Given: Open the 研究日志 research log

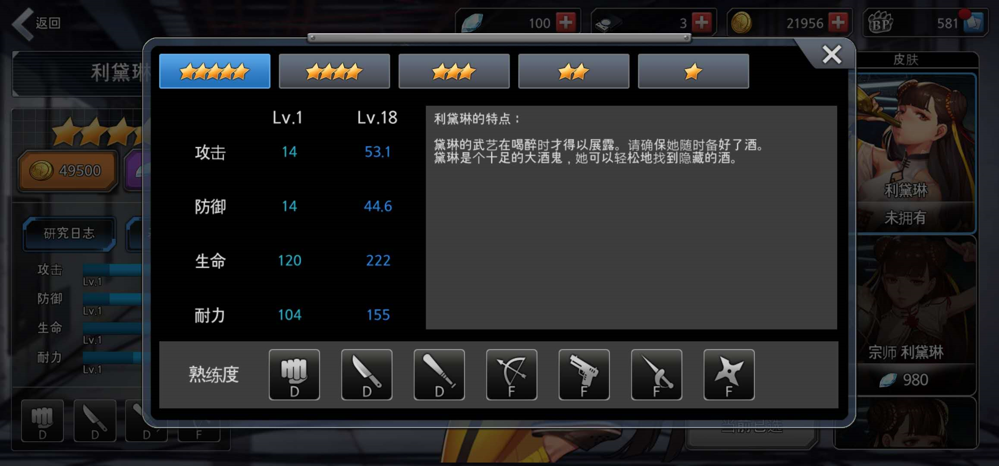Looking at the screenshot, I should pyautogui.click(x=69, y=233).
